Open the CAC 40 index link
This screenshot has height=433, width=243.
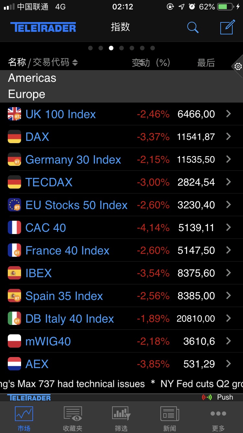tap(46, 228)
